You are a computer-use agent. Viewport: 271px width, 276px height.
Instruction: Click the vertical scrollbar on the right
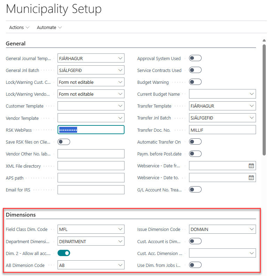[x=264, y=98]
